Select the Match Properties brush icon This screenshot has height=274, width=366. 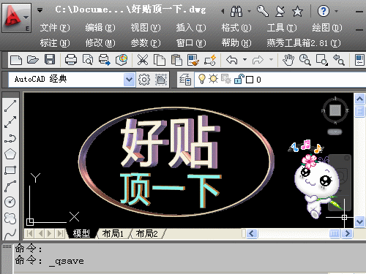click(193, 60)
